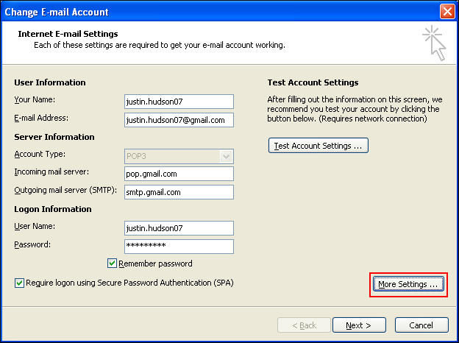Viewport: 459px width, 343px height.
Task: Click the Remember password label text
Action: click(155, 264)
